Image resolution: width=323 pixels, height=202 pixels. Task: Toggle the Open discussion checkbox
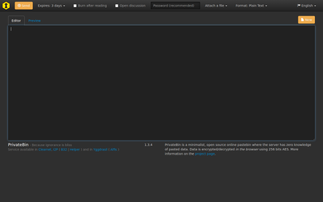[117, 6]
